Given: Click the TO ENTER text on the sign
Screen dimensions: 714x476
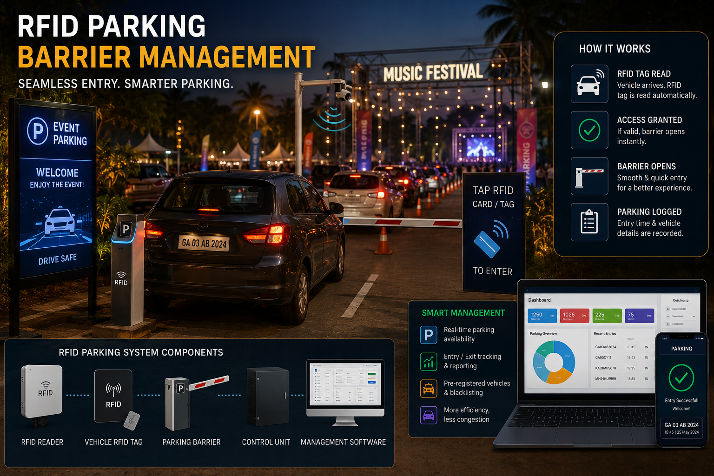Looking at the screenshot, I should point(493,271).
